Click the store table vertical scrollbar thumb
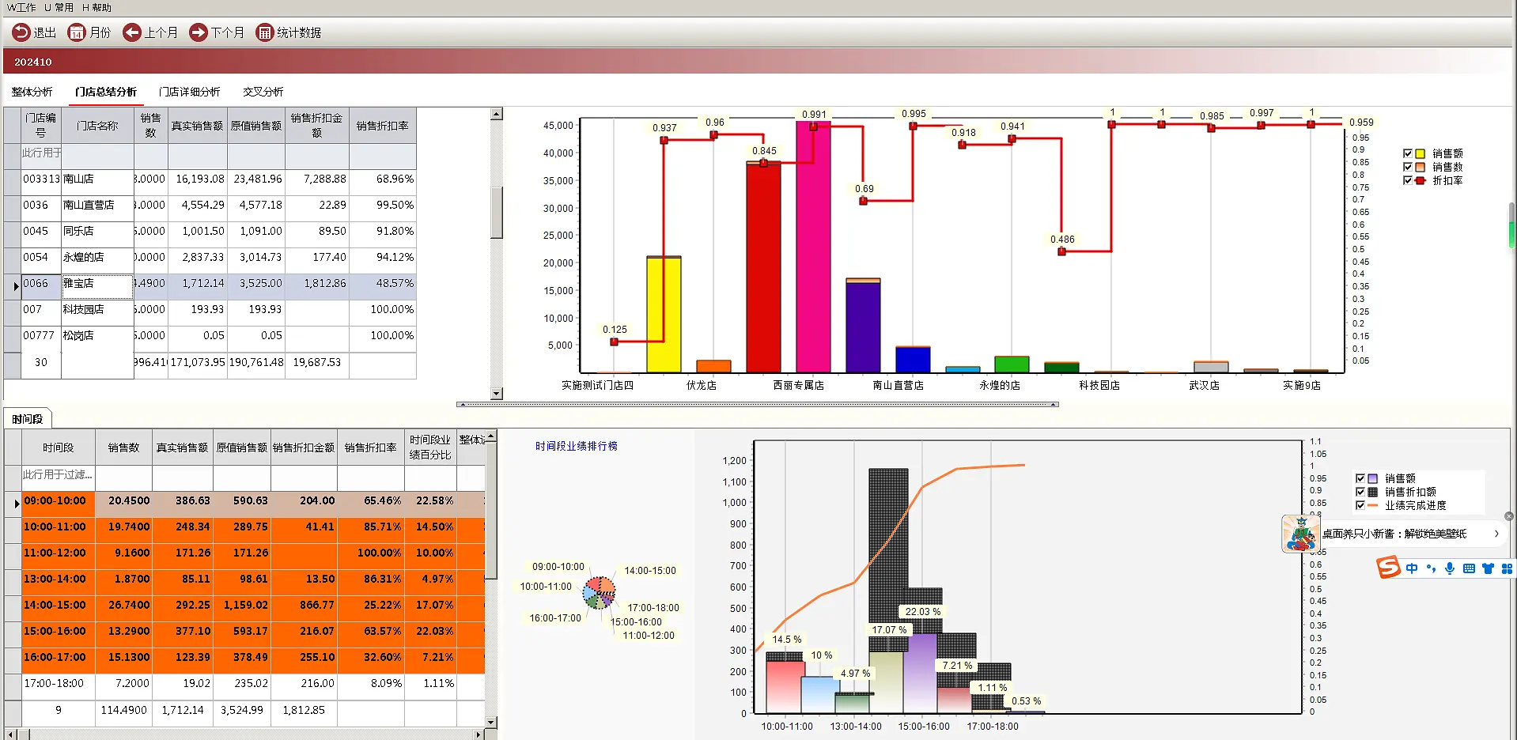The height and width of the screenshot is (740, 1517). 497,212
